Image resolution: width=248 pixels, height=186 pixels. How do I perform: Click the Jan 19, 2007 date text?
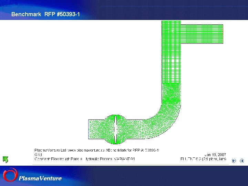coord(215,155)
